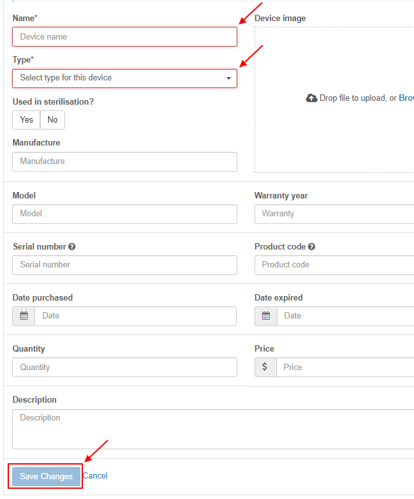414x499 pixels.
Task: Click the Serial number help icon
Action: [x=72, y=247]
